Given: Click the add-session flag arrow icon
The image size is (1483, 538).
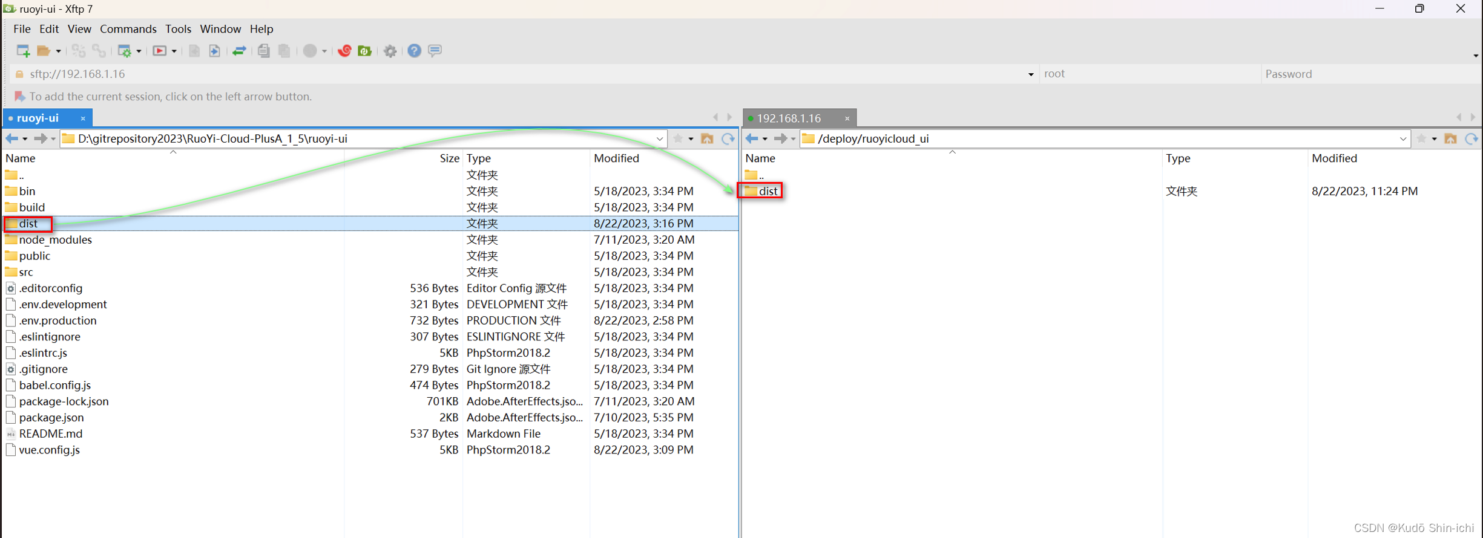Looking at the screenshot, I should [19, 96].
